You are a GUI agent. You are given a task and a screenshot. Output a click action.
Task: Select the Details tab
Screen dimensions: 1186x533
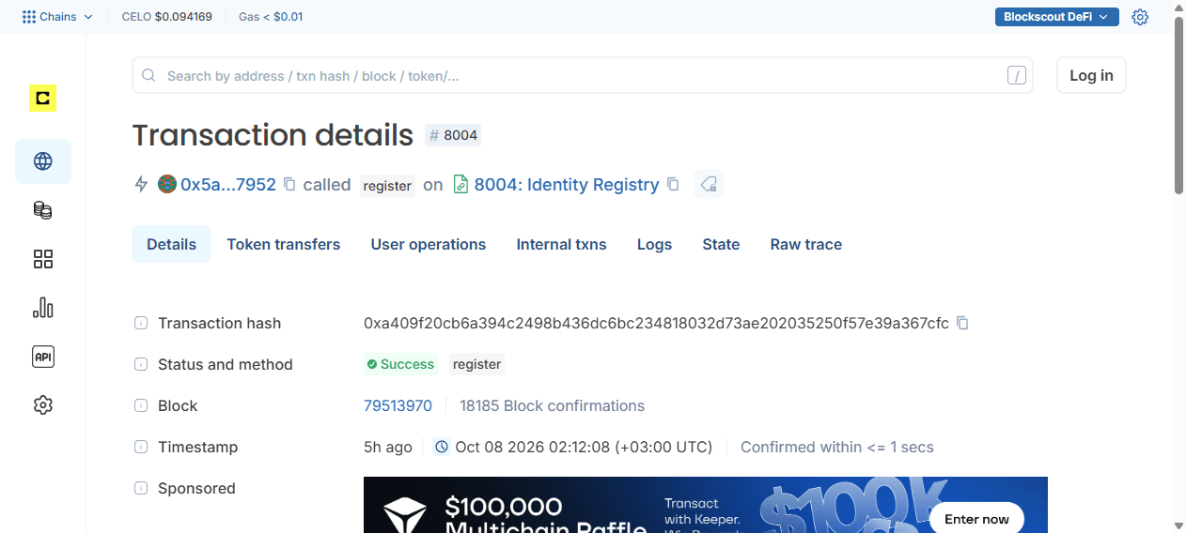[171, 244]
